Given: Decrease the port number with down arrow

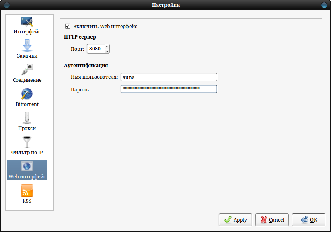Looking at the screenshot, I should point(107,51).
